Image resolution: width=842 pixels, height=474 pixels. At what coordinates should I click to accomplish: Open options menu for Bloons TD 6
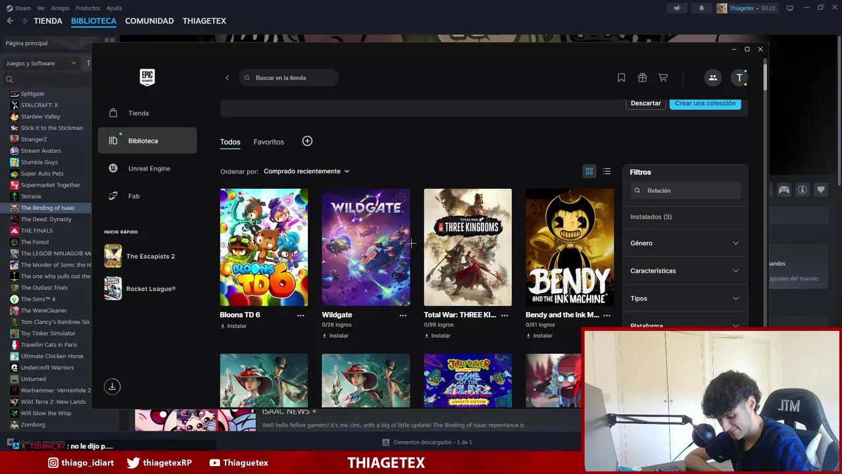click(x=301, y=315)
